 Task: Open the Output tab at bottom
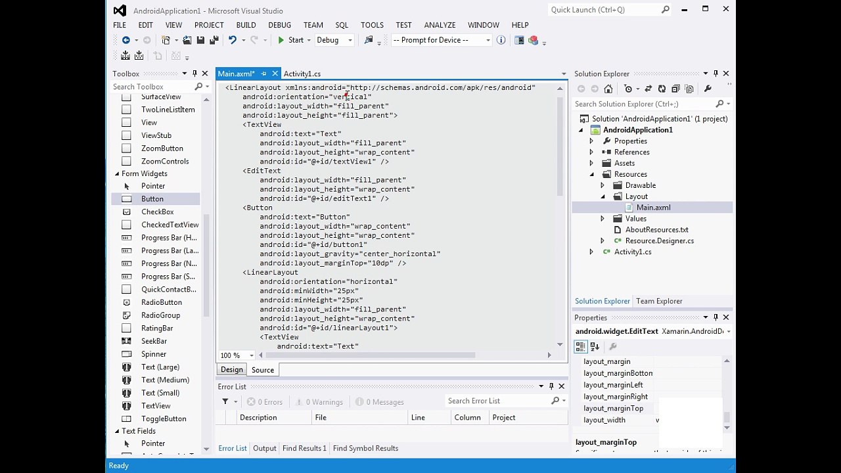[265, 448]
